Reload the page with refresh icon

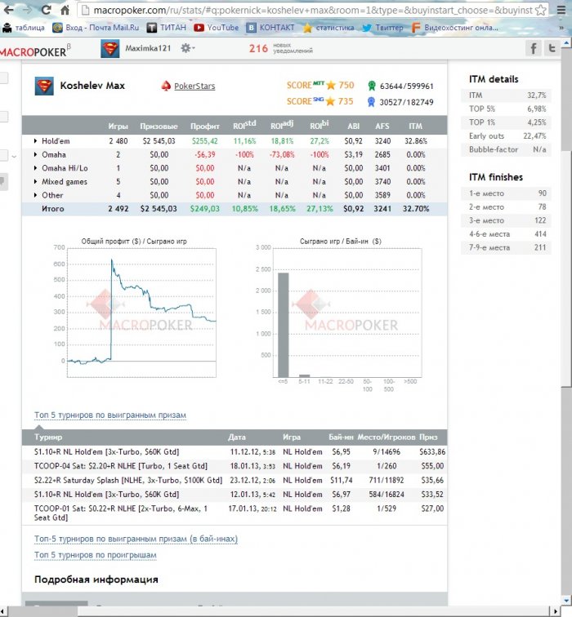(x=46, y=10)
